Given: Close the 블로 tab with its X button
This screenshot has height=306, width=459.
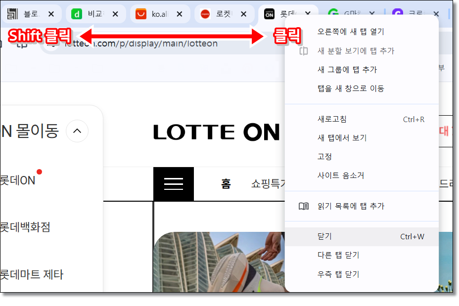Looking at the screenshot, I should [51, 13].
